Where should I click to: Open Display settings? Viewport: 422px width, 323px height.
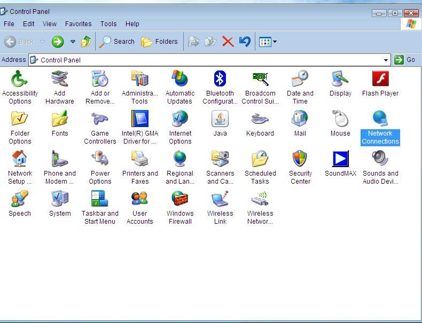coord(340,83)
